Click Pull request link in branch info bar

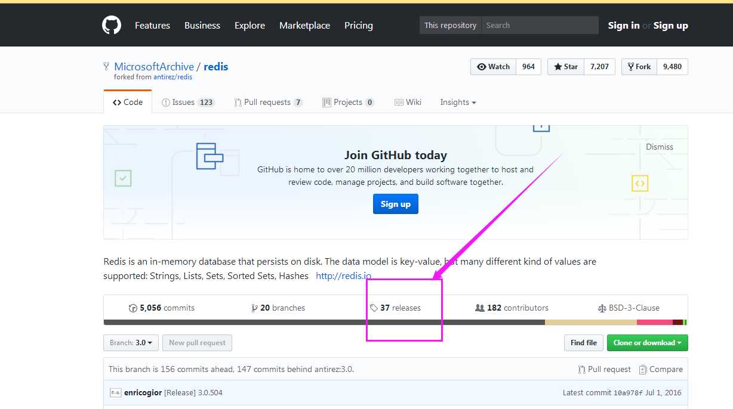click(604, 369)
